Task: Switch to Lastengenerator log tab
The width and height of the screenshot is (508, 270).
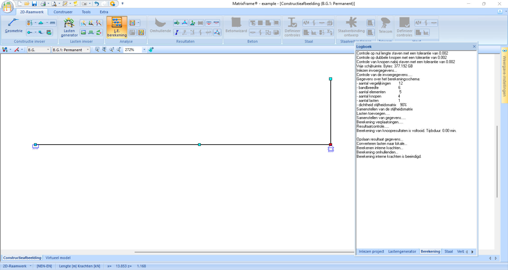Action: tap(402, 251)
